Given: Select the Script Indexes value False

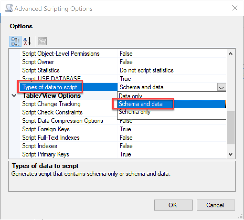Looking at the screenshot, I should (x=126, y=146).
